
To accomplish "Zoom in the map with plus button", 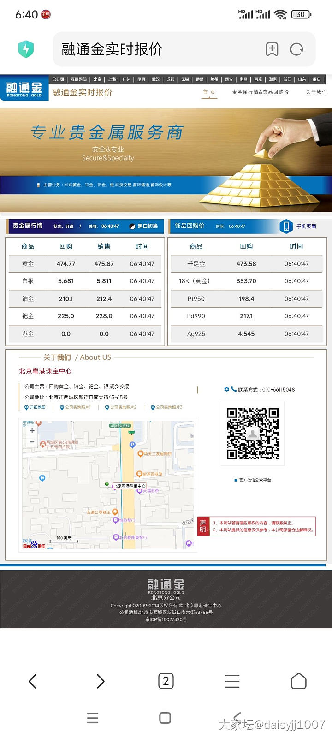I will pos(32,430).
